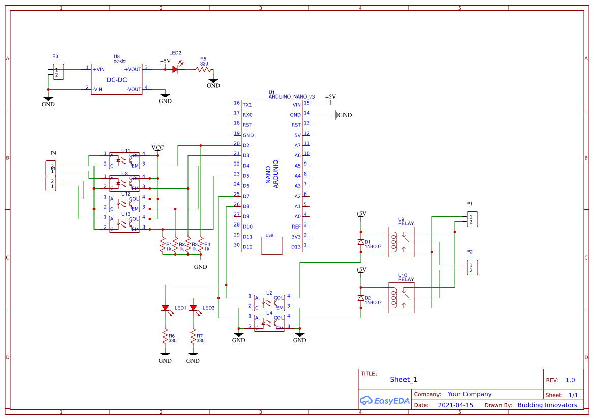Click the EasyEDA logo in title block
The height and width of the screenshot is (420, 594).
pos(385,401)
